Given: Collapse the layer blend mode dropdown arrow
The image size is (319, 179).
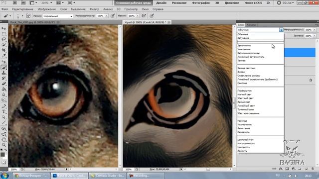Looking at the screenshot, I should (x=281, y=30).
